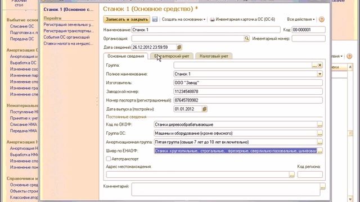Click the Изготовитель input field
The height and width of the screenshot is (202, 360).
click(x=248, y=82)
